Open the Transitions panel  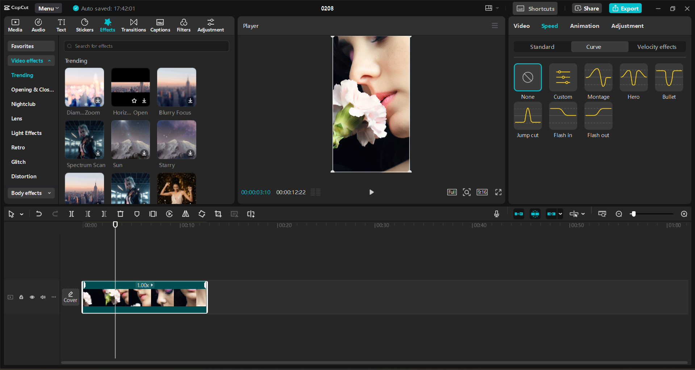(x=133, y=26)
